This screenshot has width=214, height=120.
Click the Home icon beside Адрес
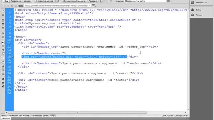click(x=16, y=6)
